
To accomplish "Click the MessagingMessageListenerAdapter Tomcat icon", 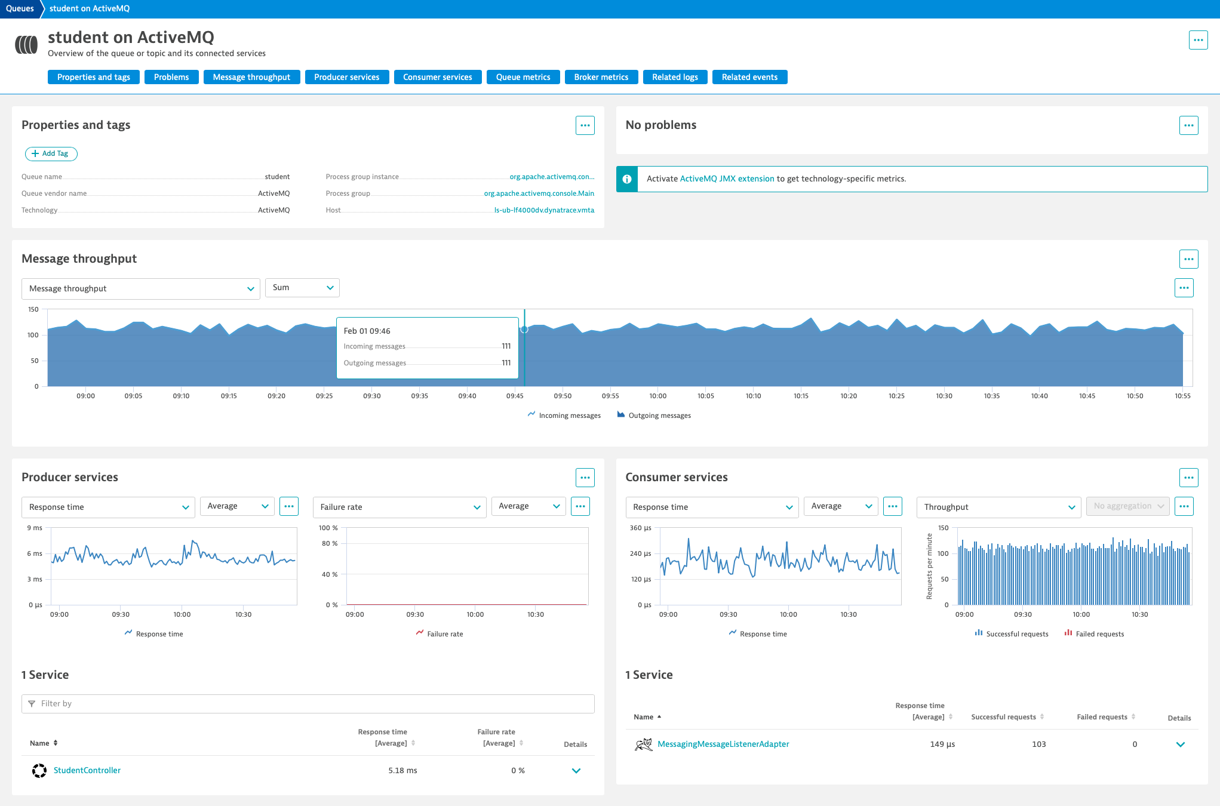I will [x=643, y=745].
